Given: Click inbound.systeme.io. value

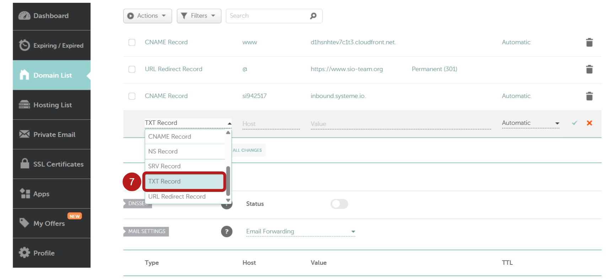Looking at the screenshot, I should (x=338, y=96).
